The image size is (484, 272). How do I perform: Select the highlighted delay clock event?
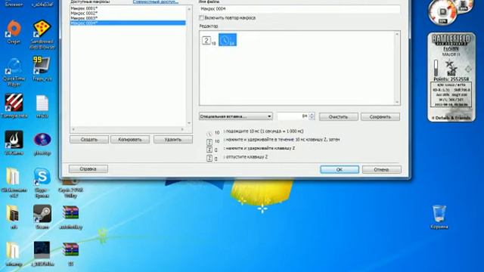(x=228, y=40)
